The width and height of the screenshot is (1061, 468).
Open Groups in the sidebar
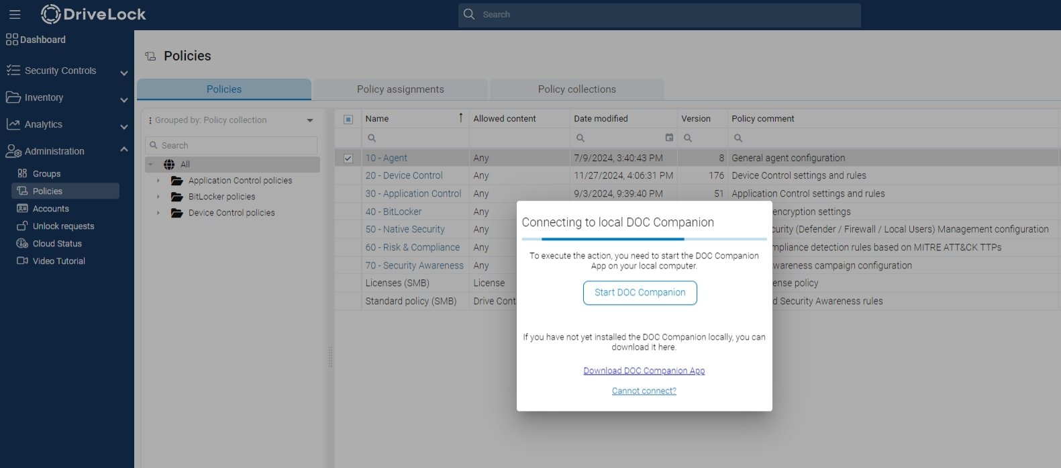coord(46,174)
